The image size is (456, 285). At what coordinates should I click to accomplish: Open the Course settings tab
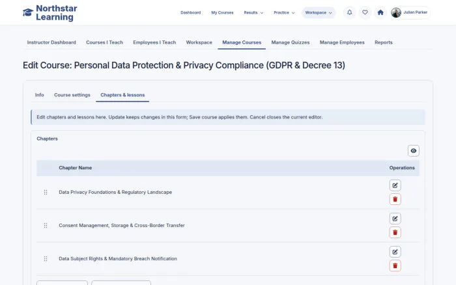tap(72, 95)
